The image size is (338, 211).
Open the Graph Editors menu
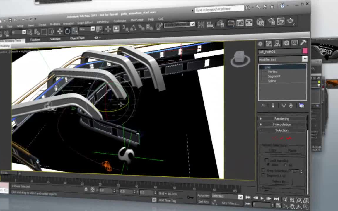[x=85, y=23]
